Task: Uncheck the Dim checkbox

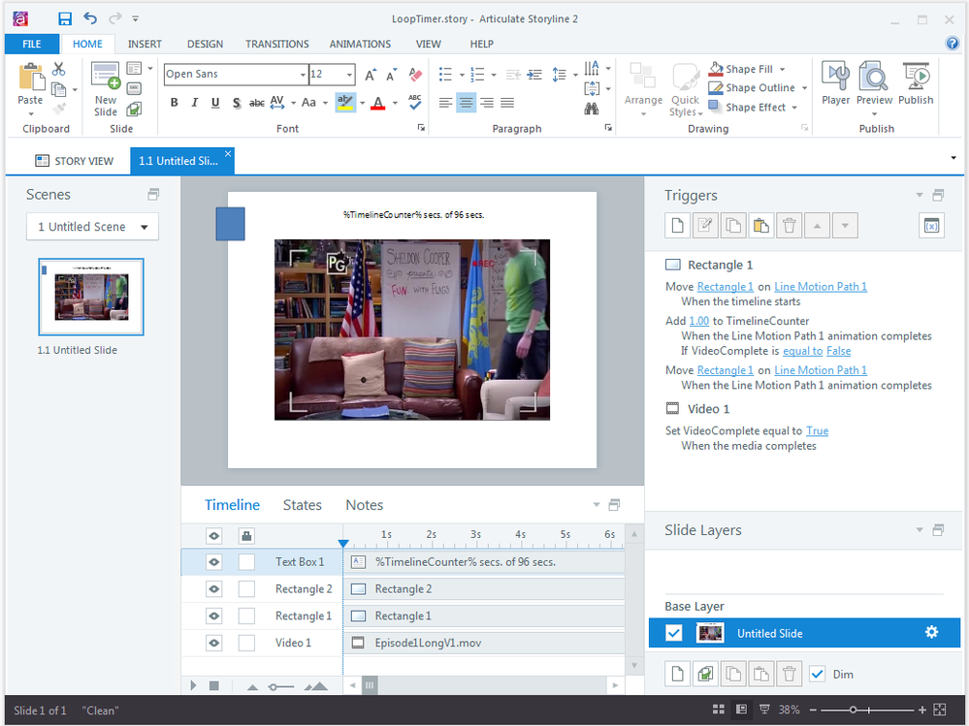Action: [817, 674]
